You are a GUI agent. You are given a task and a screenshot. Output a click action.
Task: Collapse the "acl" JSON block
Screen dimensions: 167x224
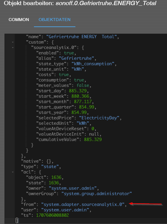click(x=13, y=172)
